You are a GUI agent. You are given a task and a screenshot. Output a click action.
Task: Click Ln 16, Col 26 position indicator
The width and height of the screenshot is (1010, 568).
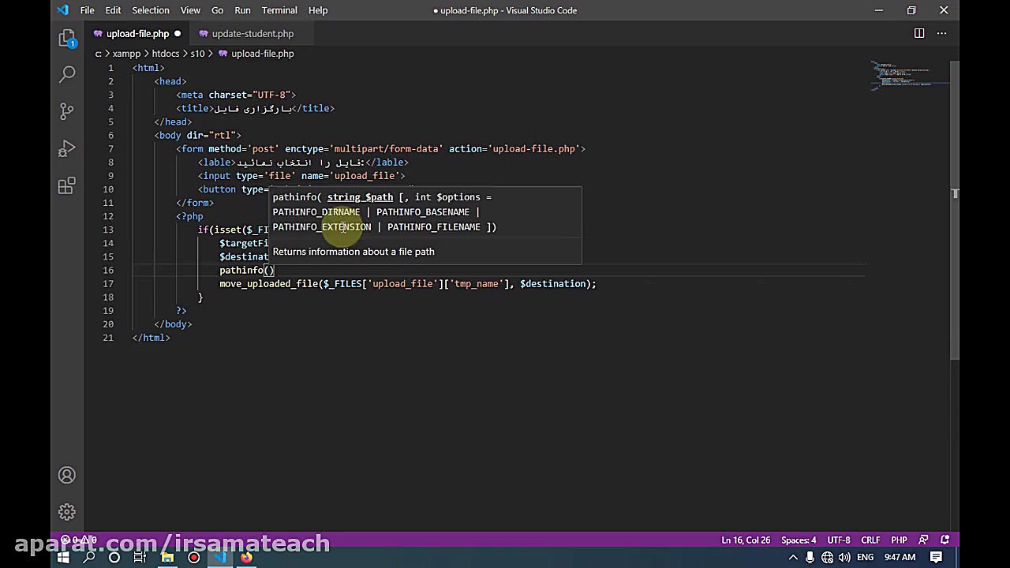746,540
